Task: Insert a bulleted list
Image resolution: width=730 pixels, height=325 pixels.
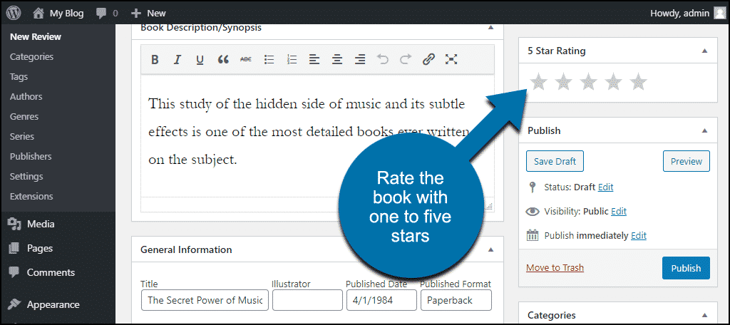Action: [x=269, y=59]
